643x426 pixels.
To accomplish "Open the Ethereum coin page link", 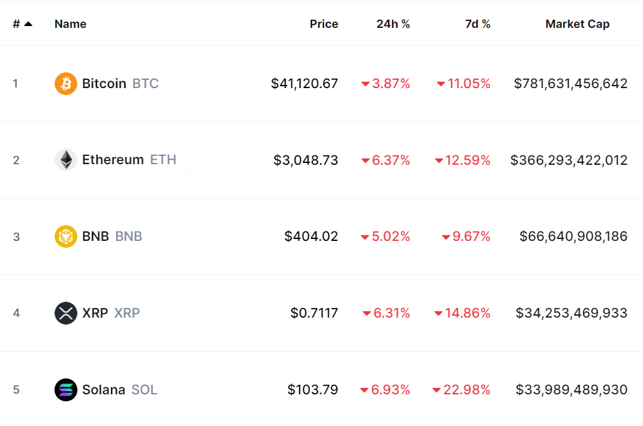I will coord(113,160).
